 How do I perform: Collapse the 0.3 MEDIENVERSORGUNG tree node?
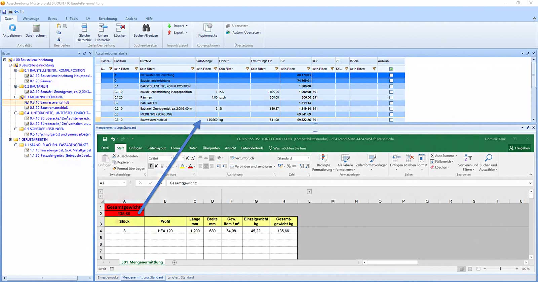(x=16, y=97)
